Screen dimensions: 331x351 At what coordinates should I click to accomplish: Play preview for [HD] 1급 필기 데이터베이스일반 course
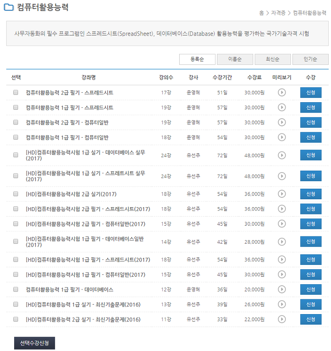point(281,242)
